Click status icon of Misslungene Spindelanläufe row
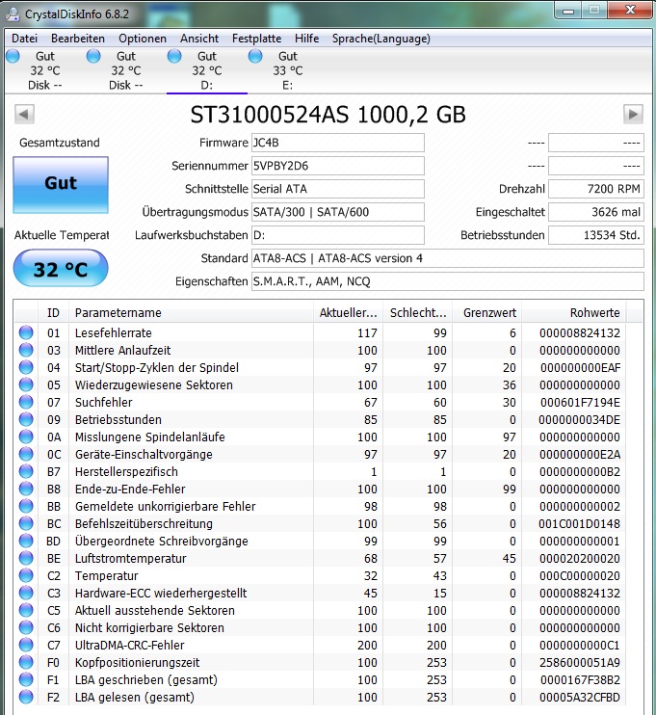Screen dimensions: 656x715 coord(26,437)
